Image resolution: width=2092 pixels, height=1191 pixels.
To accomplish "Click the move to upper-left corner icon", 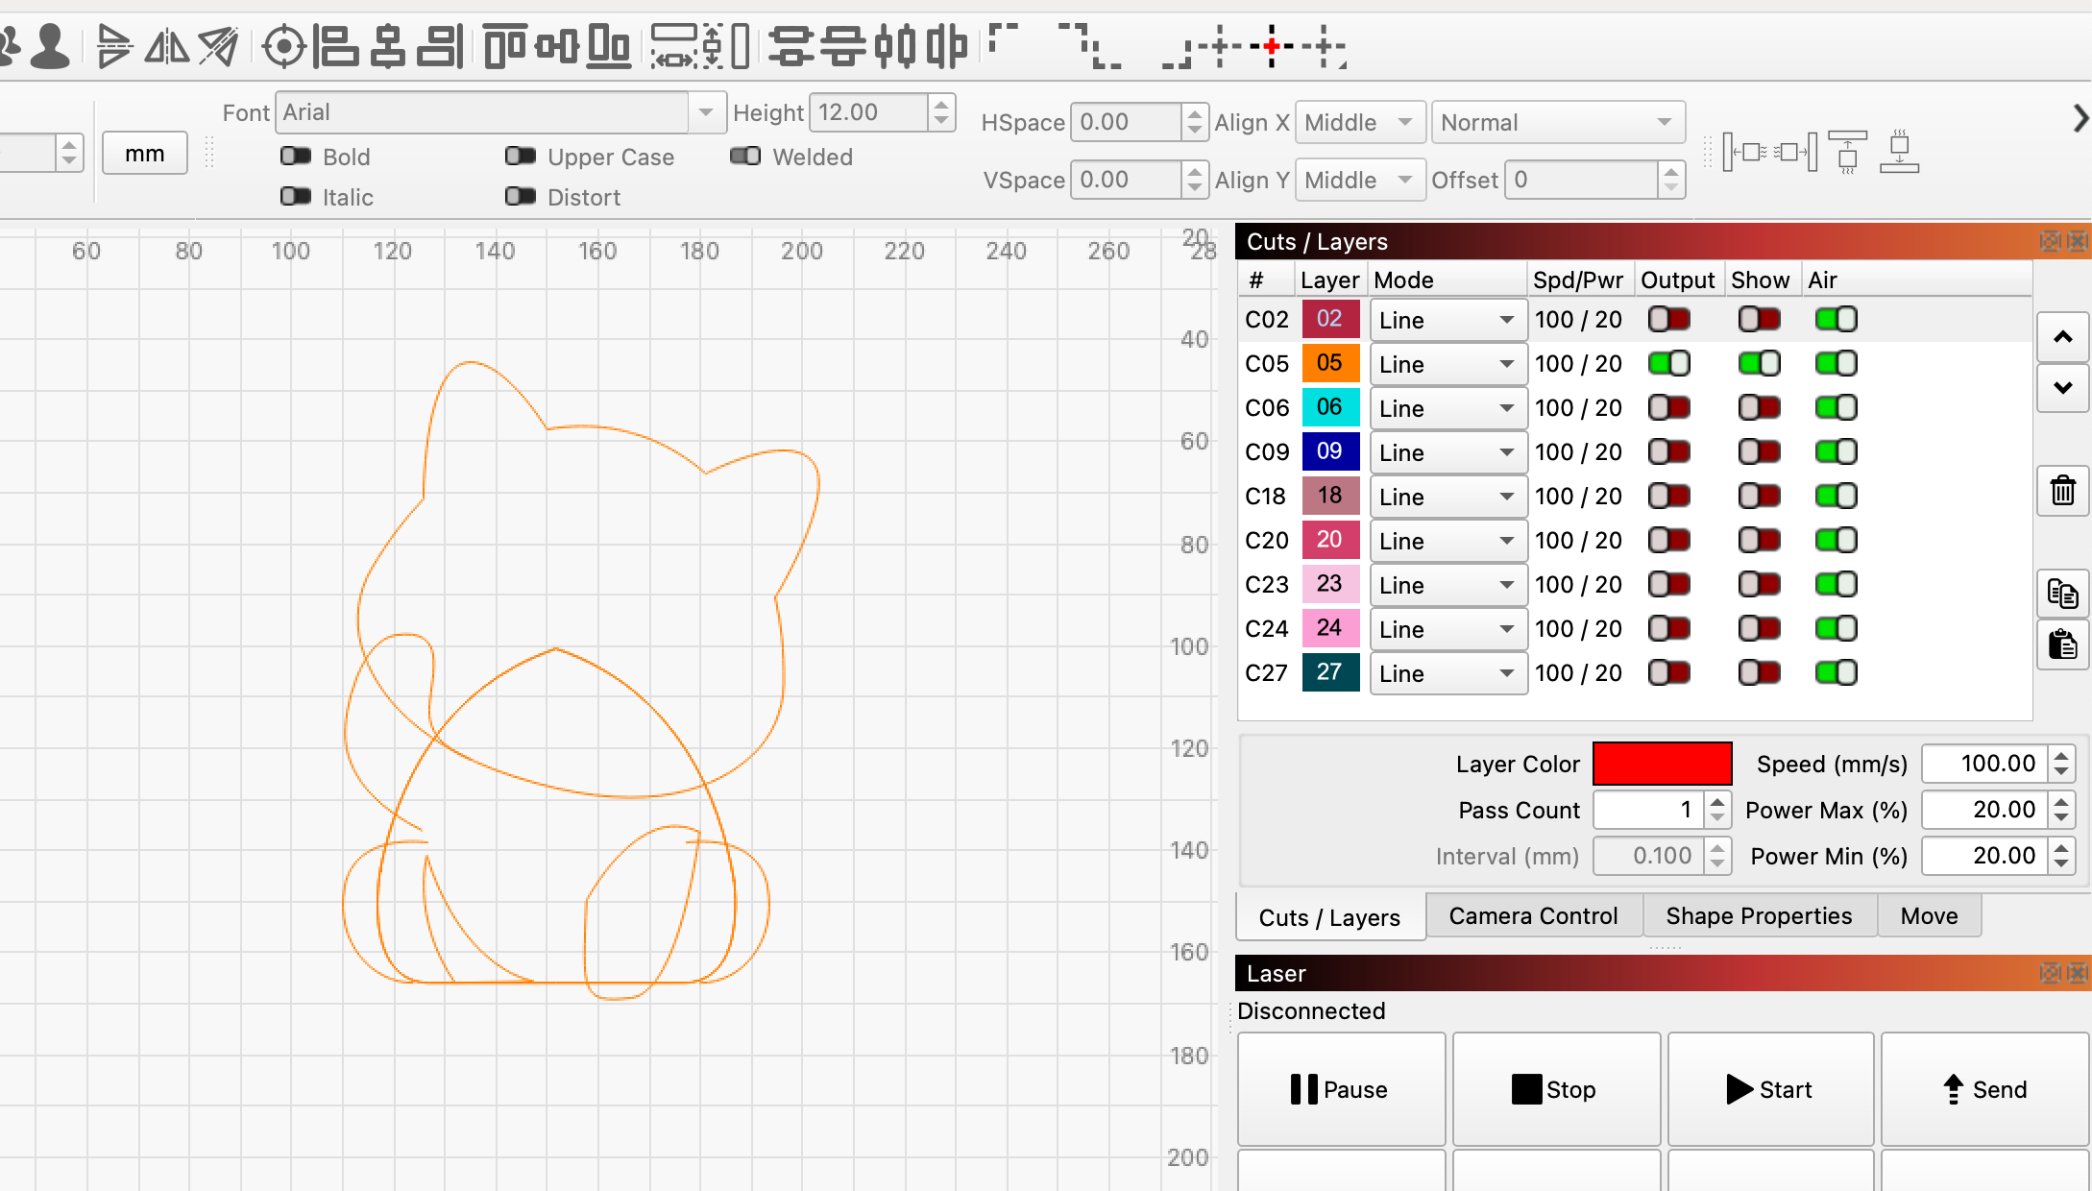I will pyautogui.click(x=1003, y=38).
